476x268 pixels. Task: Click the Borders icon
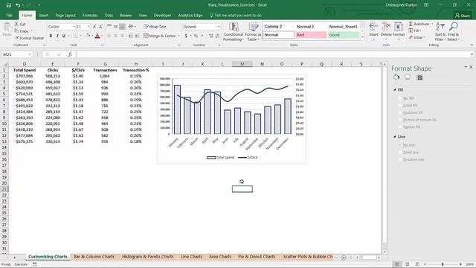coord(76,36)
